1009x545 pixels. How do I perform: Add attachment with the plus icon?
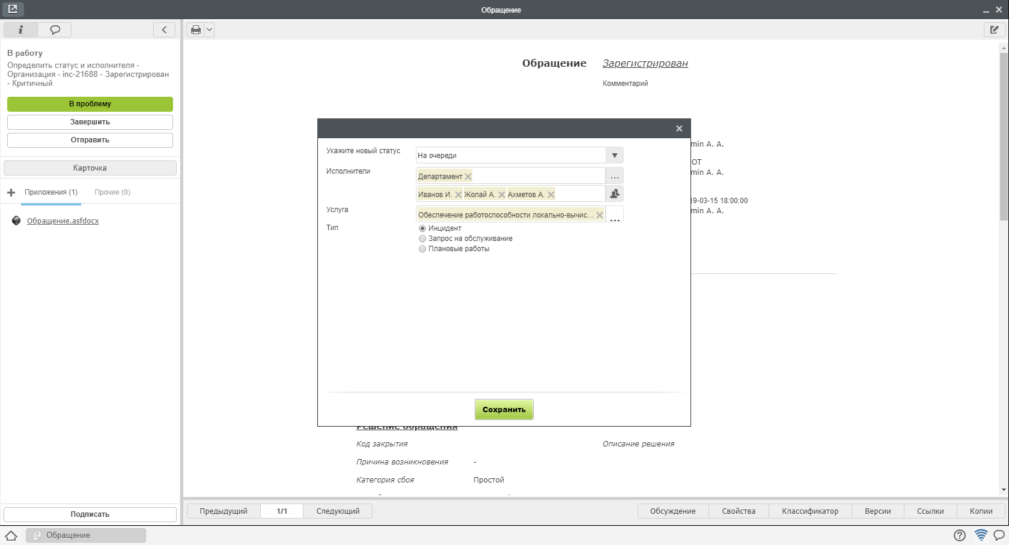click(11, 192)
